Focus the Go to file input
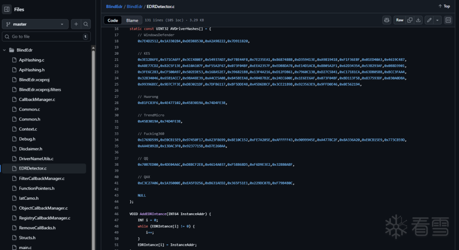This screenshot has height=250, width=459. click(46, 37)
